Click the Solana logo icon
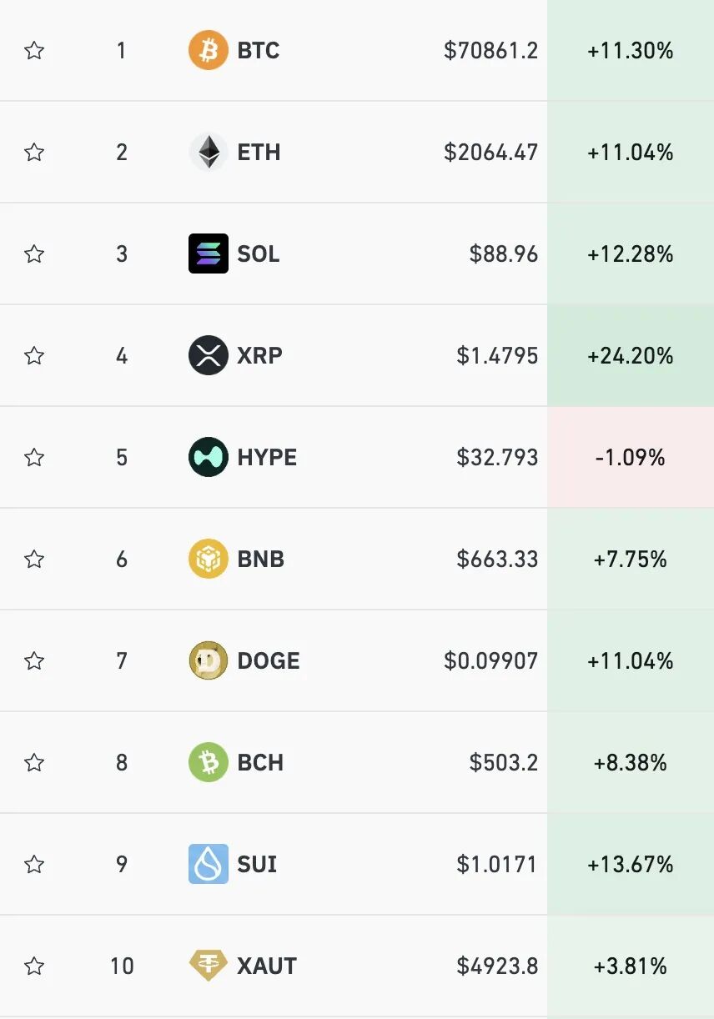The width and height of the screenshot is (714, 1019). [x=208, y=253]
